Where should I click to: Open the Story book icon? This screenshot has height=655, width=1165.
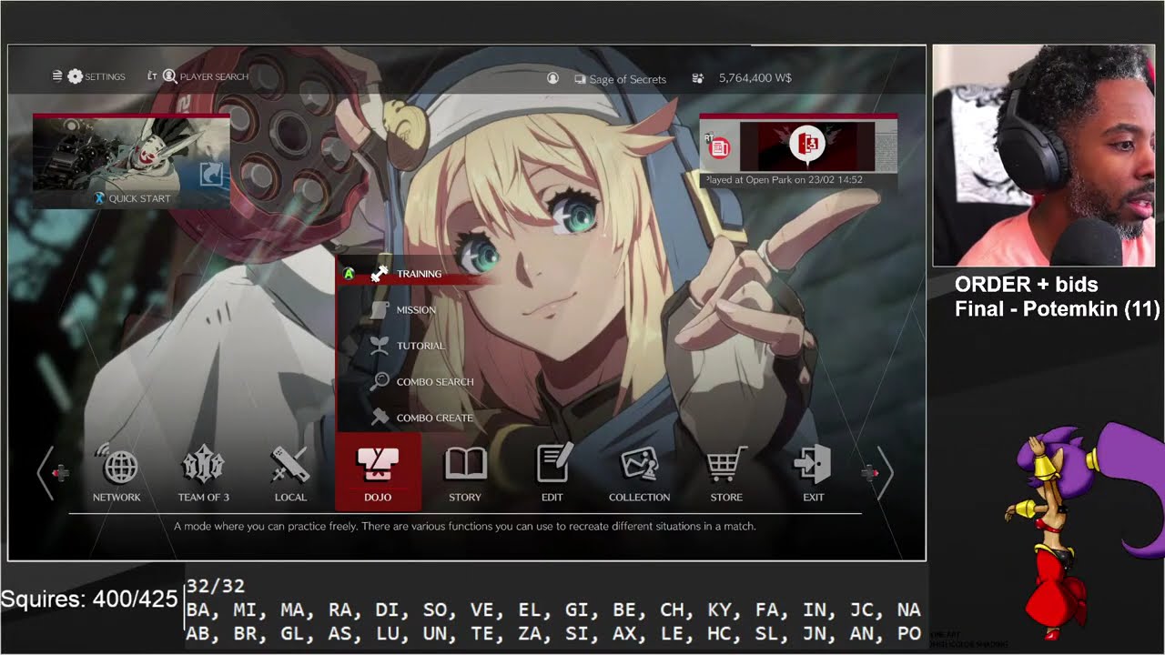click(465, 465)
